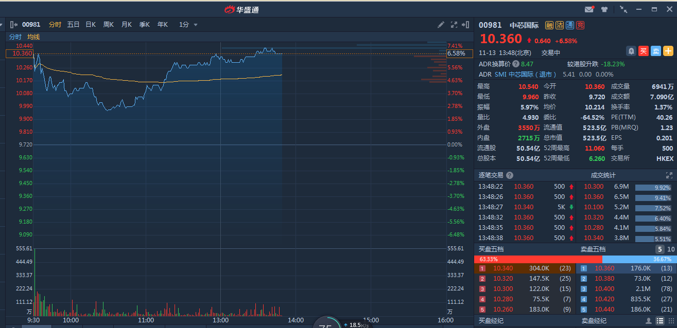Viewport: 677px width, 328px height.
Task: Expand the chart to fullscreen
Action: tap(454, 25)
